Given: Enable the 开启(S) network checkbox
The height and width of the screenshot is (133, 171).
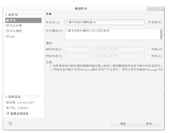Looking at the screenshot, I should 149,56.
